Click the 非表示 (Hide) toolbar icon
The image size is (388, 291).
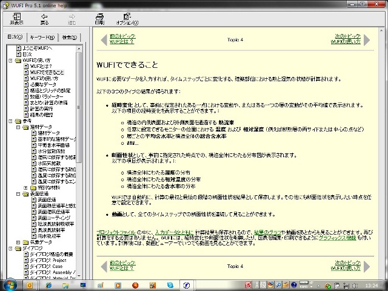16,17
